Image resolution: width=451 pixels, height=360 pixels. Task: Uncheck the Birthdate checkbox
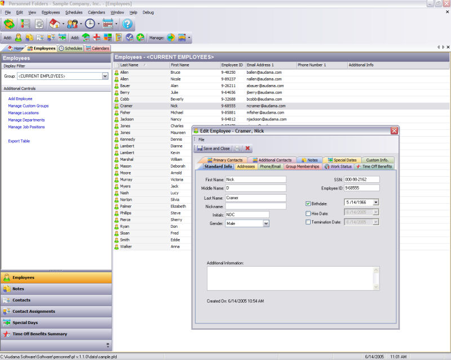[x=308, y=204]
